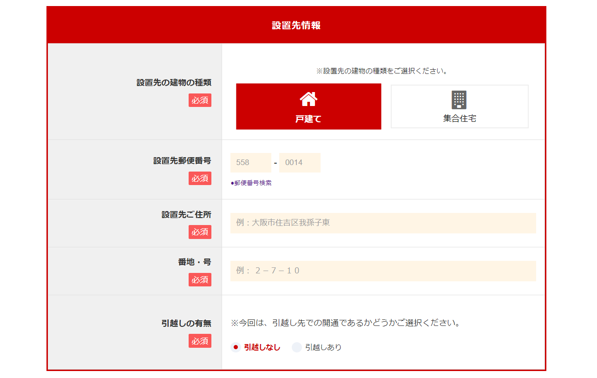The width and height of the screenshot is (597, 378).
Task: Click the 引越しなし label text
Action: (x=262, y=347)
